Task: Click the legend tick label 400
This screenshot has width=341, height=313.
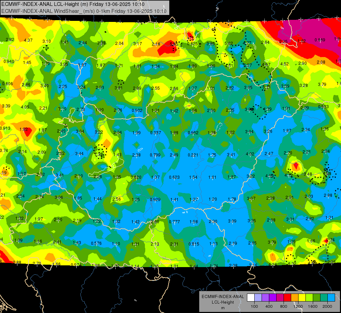Action: [x=269, y=306]
